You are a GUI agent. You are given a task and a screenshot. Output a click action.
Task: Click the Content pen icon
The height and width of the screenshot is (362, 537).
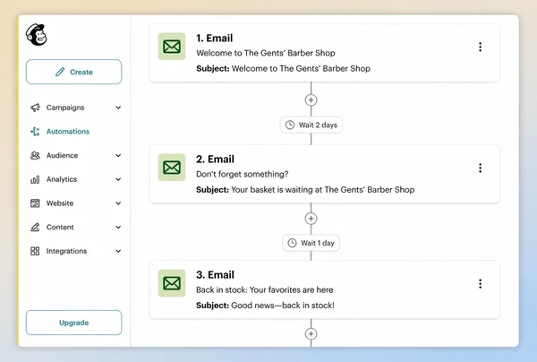point(35,228)
